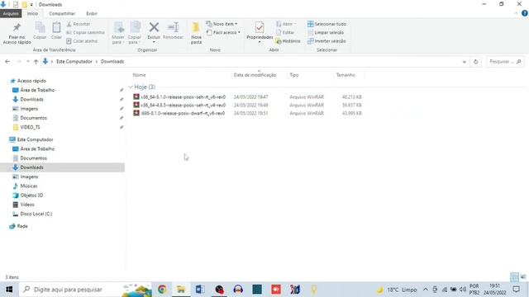
Task: Open the VIDEO_TS pinned folder
Action: 30,127
